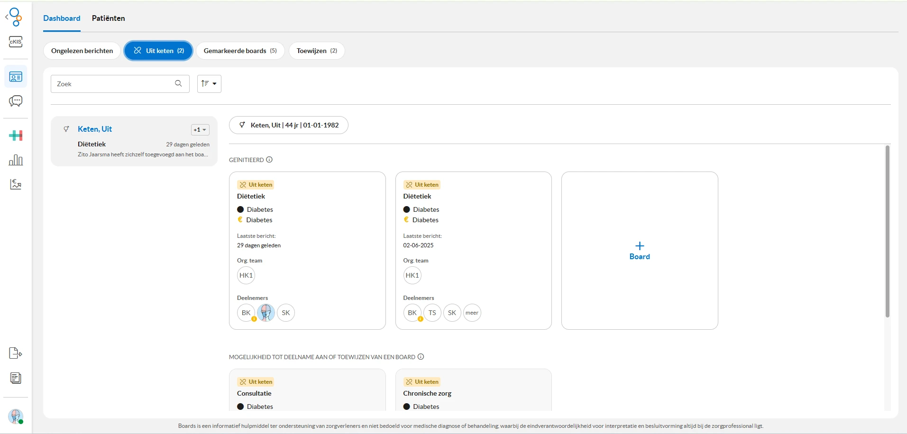The image size is (907, 434).
Task: Click the user avatar in sidebar
Action: point(16,416)
